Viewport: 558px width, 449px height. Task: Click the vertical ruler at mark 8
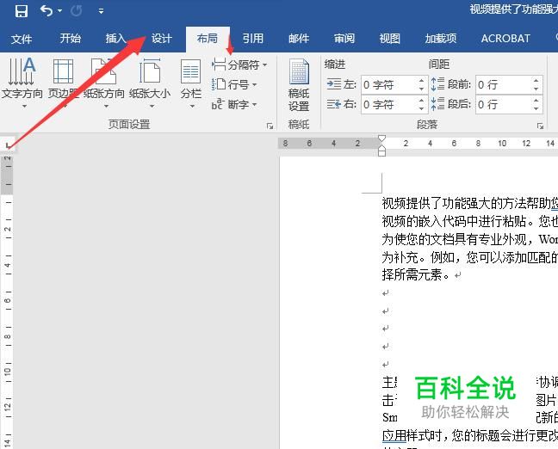click(8, 336)
